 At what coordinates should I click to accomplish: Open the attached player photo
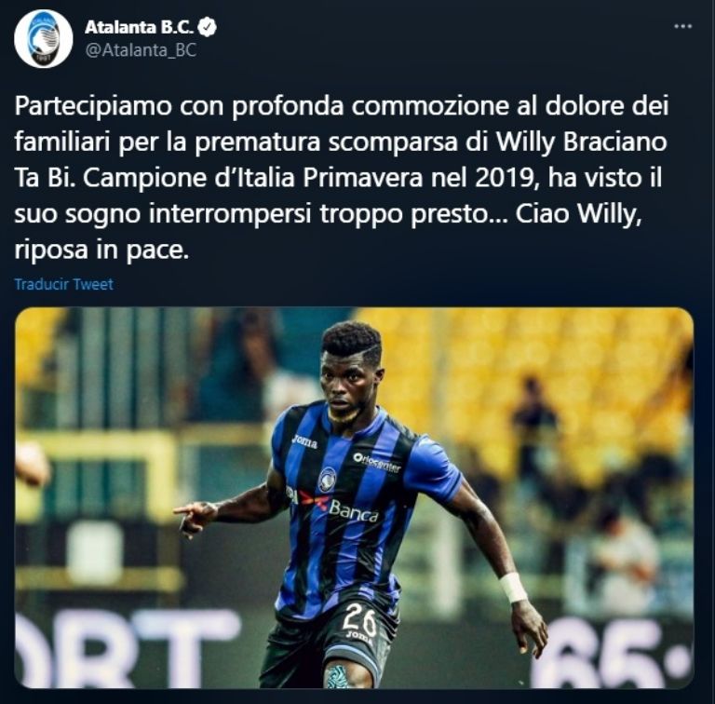(355, 497)
